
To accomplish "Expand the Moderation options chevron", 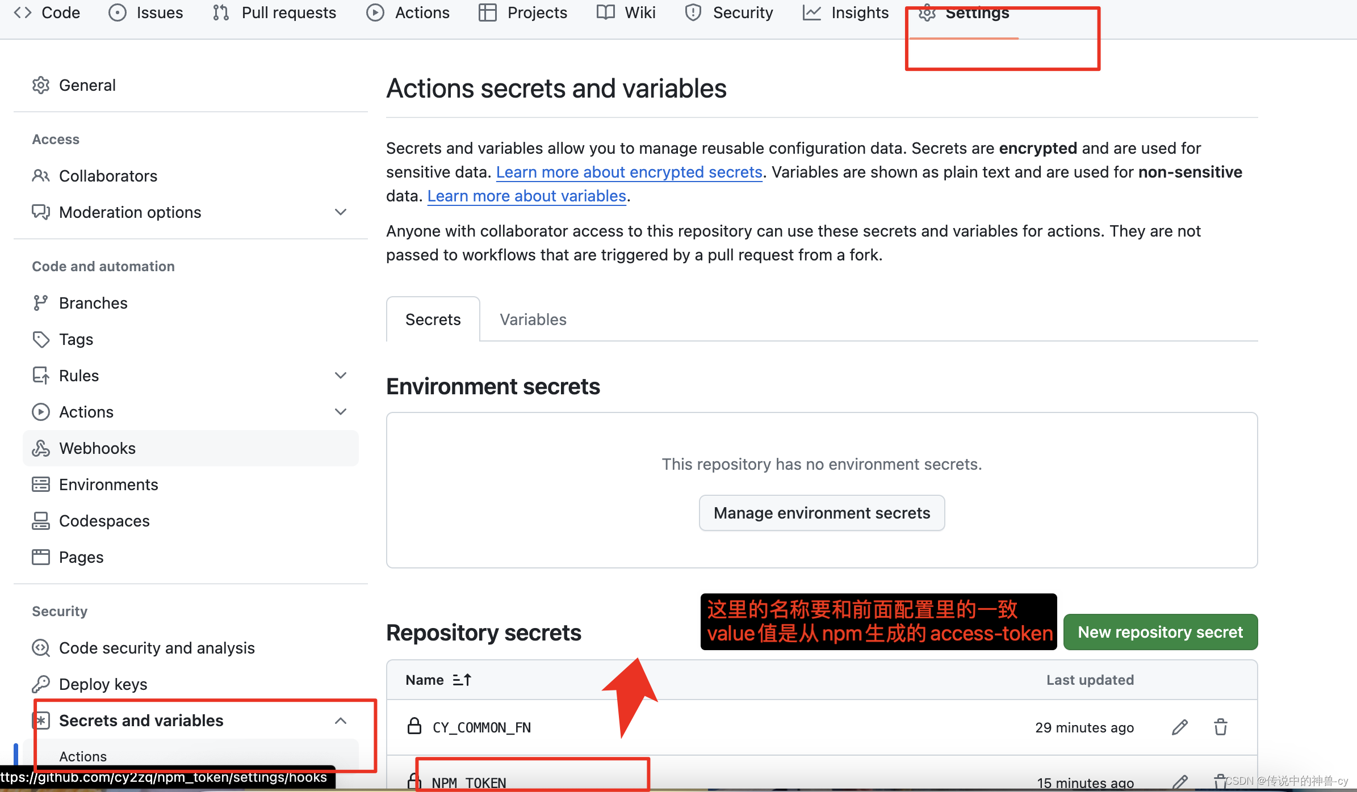I will [341, 212].
